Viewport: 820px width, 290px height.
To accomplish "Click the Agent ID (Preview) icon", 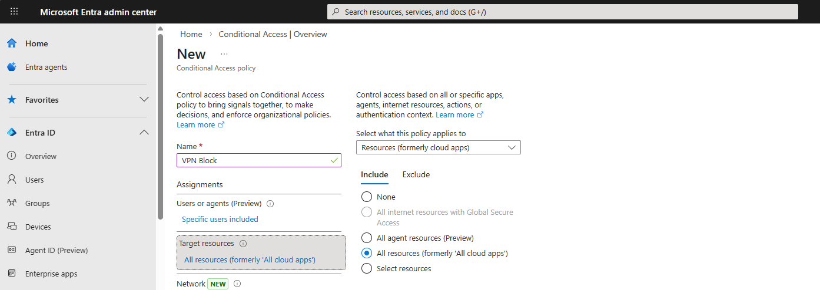I will (12, 250).
